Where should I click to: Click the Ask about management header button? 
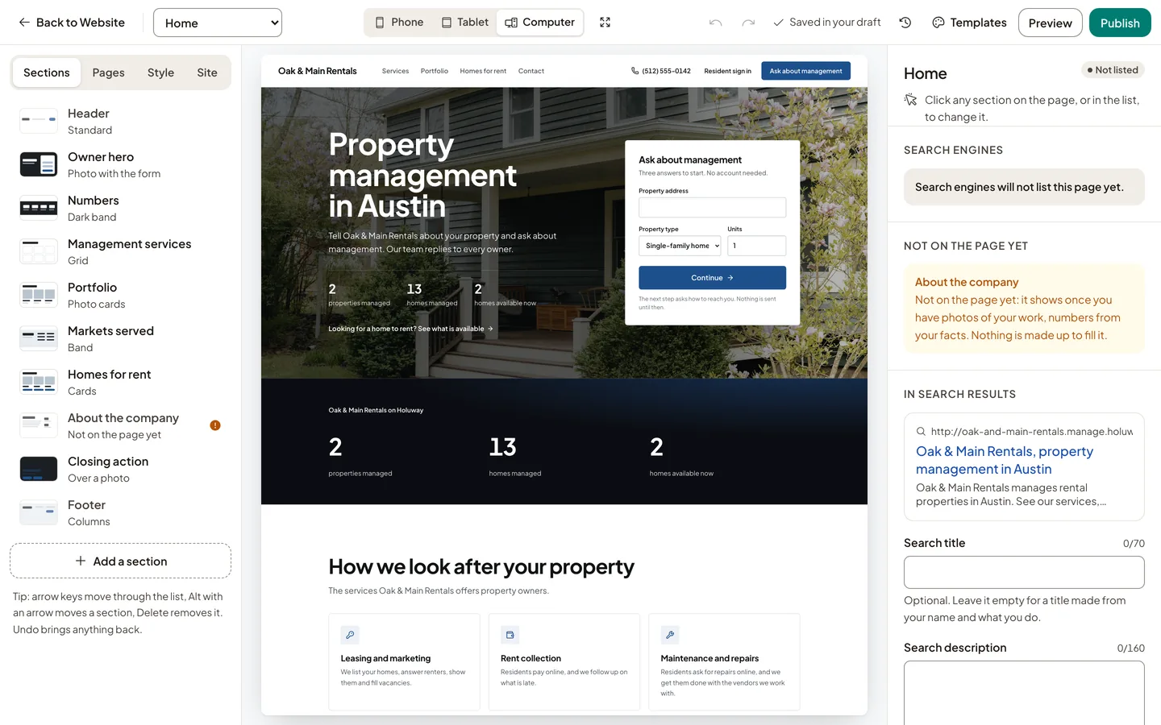tap(805, 71)
